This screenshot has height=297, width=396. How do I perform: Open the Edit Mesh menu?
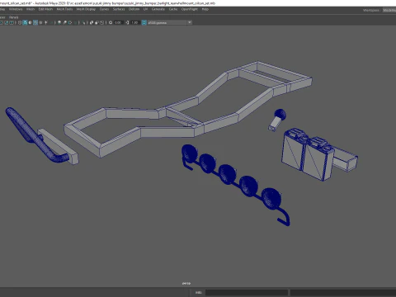(45, 9)
